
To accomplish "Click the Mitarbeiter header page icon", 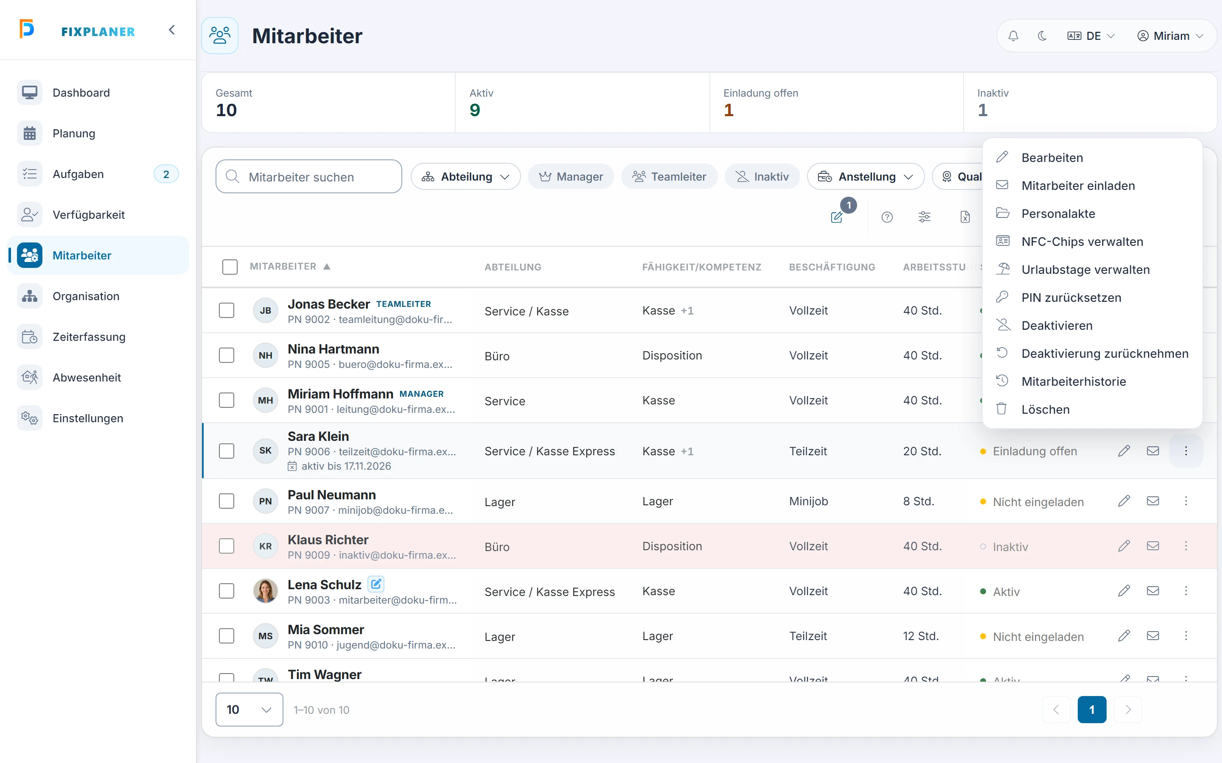I will (x=220, y=36).
